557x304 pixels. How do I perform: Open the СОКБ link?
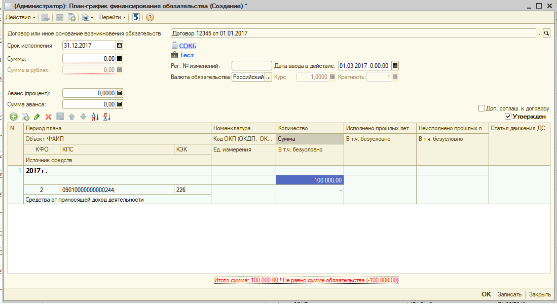(x=188, y=46)
